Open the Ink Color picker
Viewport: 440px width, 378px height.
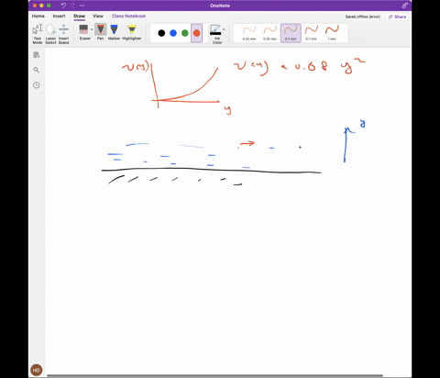216,34
